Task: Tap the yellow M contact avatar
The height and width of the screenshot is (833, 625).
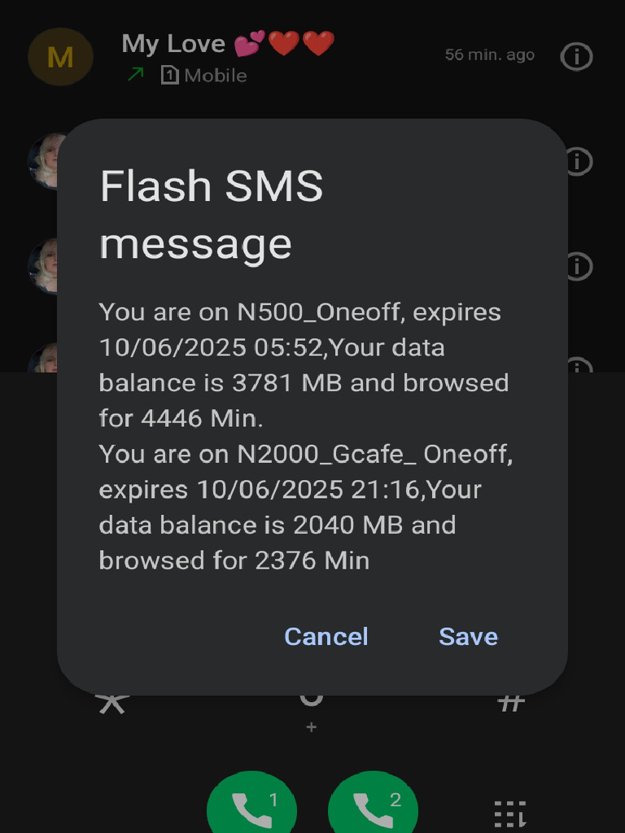Action: pyautogui.click(x=60, y=56)
